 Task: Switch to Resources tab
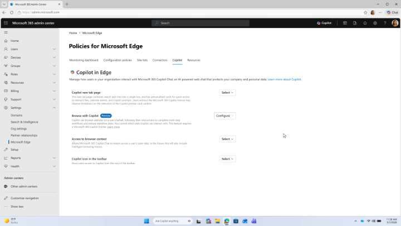(194, 60)
